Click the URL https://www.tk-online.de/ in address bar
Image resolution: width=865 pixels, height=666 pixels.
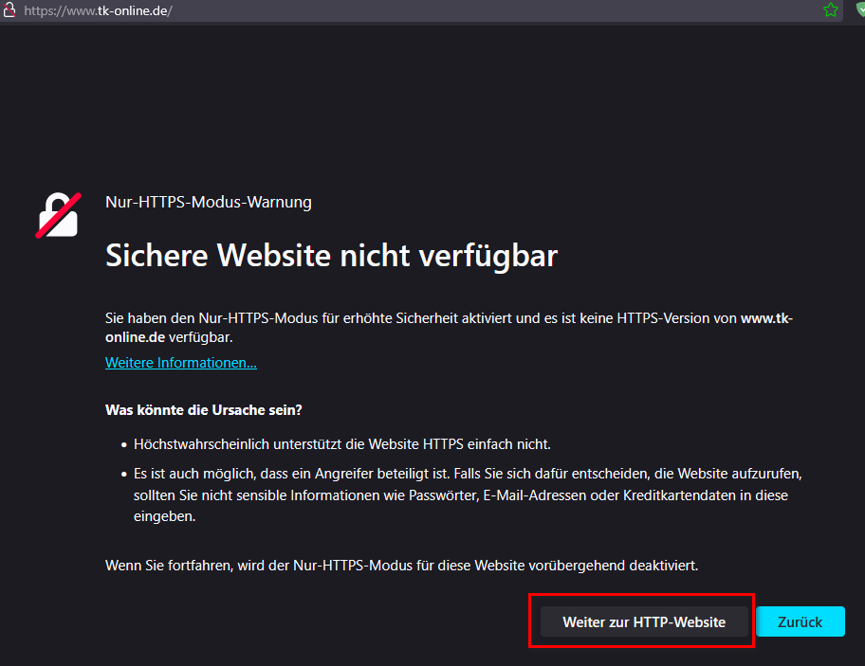point(99,10)
